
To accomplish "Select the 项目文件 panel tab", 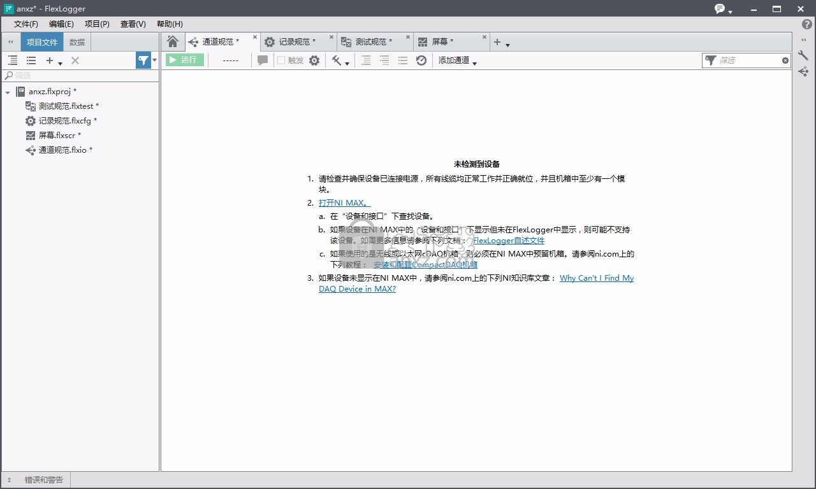I will point(42,42).
